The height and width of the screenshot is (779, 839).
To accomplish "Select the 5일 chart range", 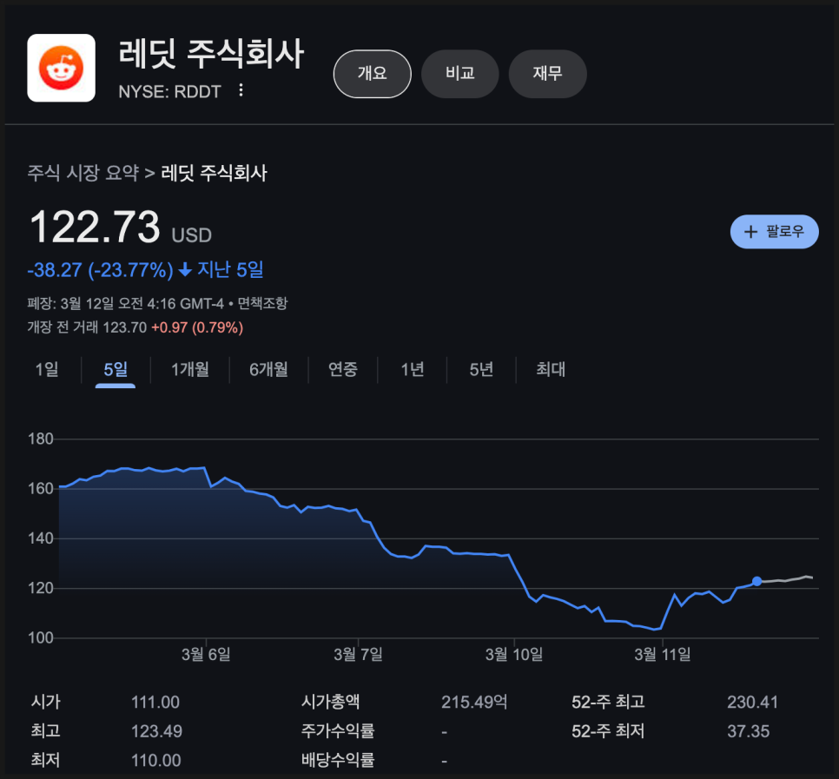I will pyautogui.click(x=115, y=369).
